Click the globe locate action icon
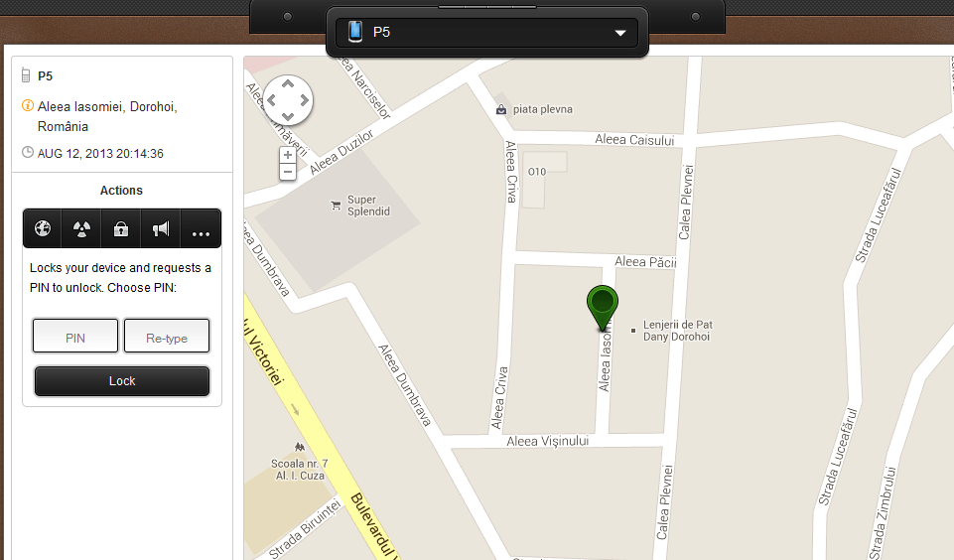The height and width of the screenshot is (560, 954). (42, 229)
